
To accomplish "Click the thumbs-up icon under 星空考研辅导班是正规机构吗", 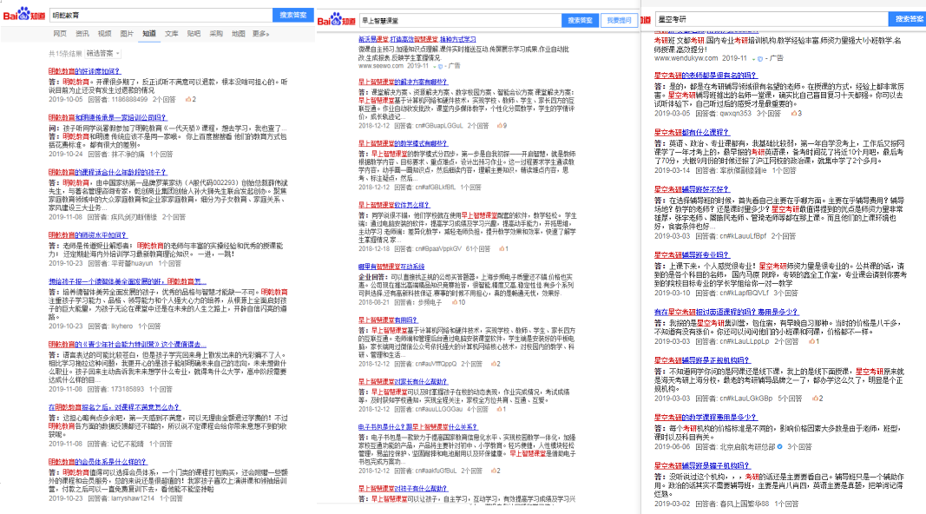I will click(816, 399).
